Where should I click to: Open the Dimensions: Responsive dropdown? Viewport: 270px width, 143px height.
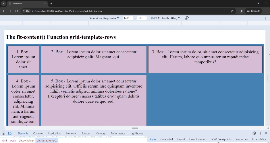104,18
